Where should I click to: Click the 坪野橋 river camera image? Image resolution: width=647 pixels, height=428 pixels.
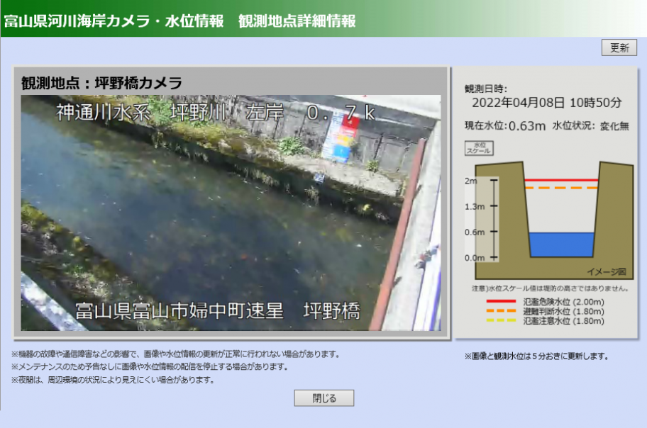click(231, 213)
